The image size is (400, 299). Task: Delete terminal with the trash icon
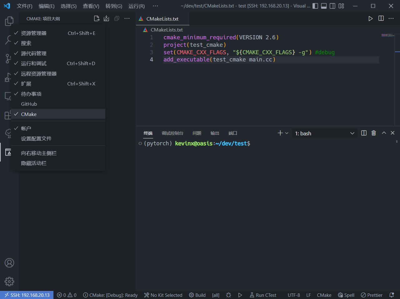(x=373, y=133)
